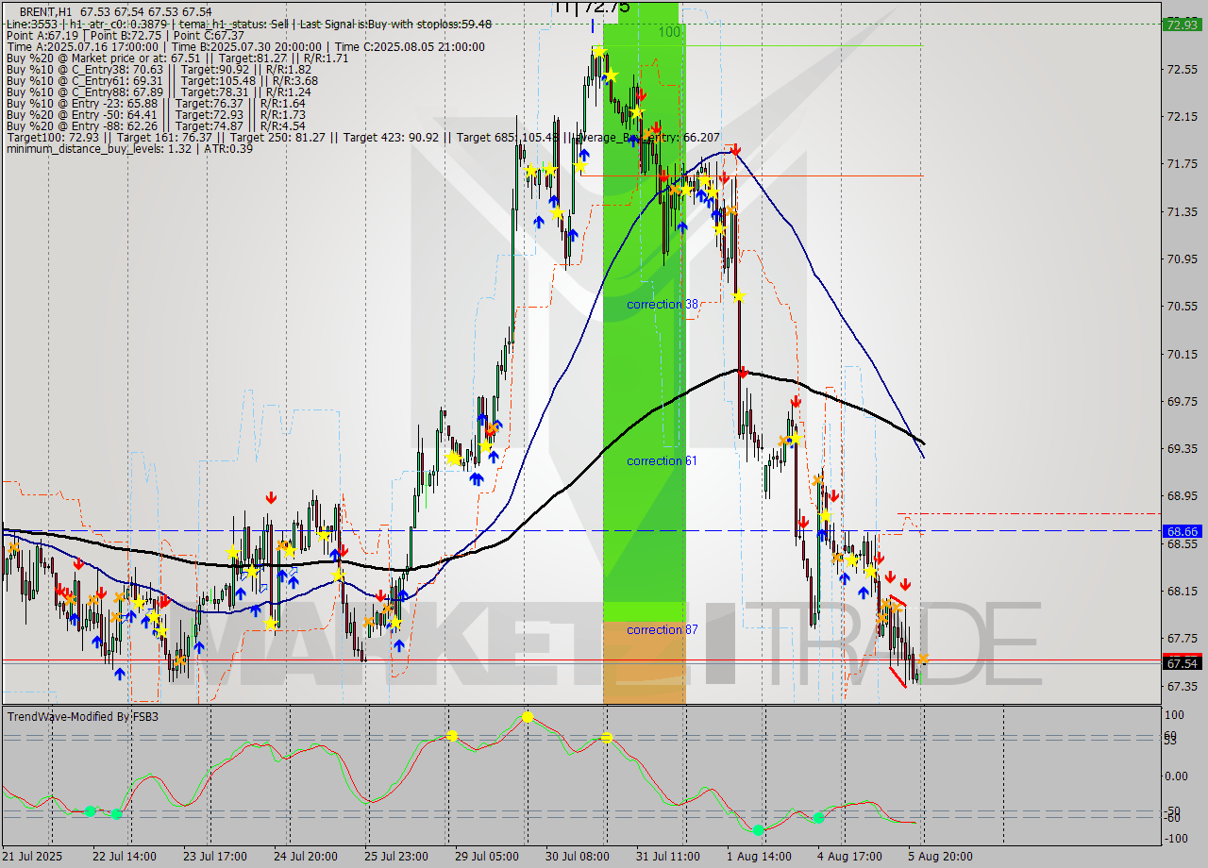Select the 'correction 38' text label
The width and height of the screenshot is (1208, 868).
point(662,304)
